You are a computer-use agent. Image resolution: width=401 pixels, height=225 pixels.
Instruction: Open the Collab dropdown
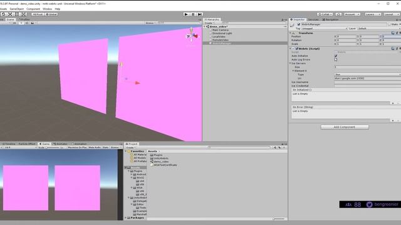(325, 14)
